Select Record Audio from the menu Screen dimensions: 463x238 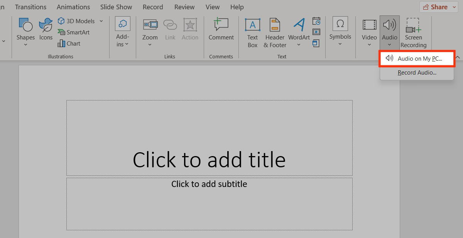click(417, 73)
